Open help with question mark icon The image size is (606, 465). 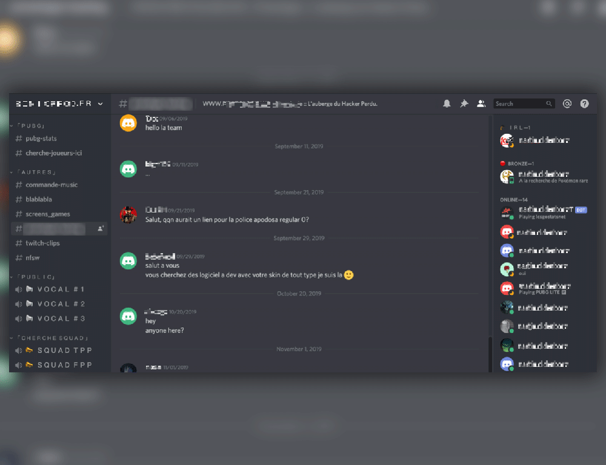coord(584,104)
